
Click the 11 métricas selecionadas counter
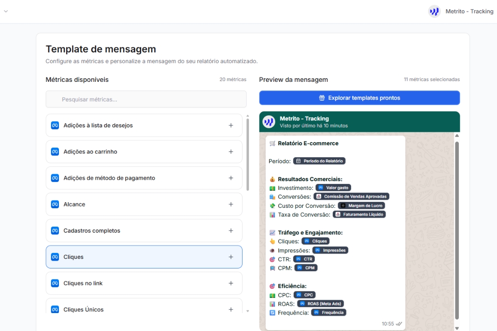pos(432,80)
